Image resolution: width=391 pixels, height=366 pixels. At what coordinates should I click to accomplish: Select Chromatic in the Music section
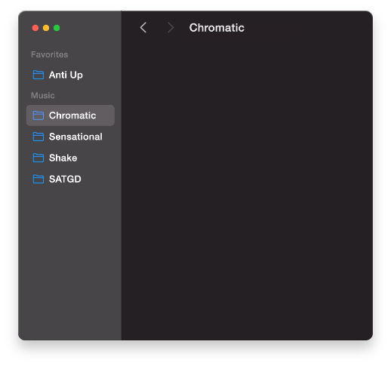tap(70, 115)
